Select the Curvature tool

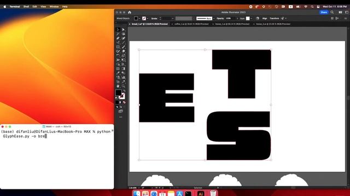124,38
